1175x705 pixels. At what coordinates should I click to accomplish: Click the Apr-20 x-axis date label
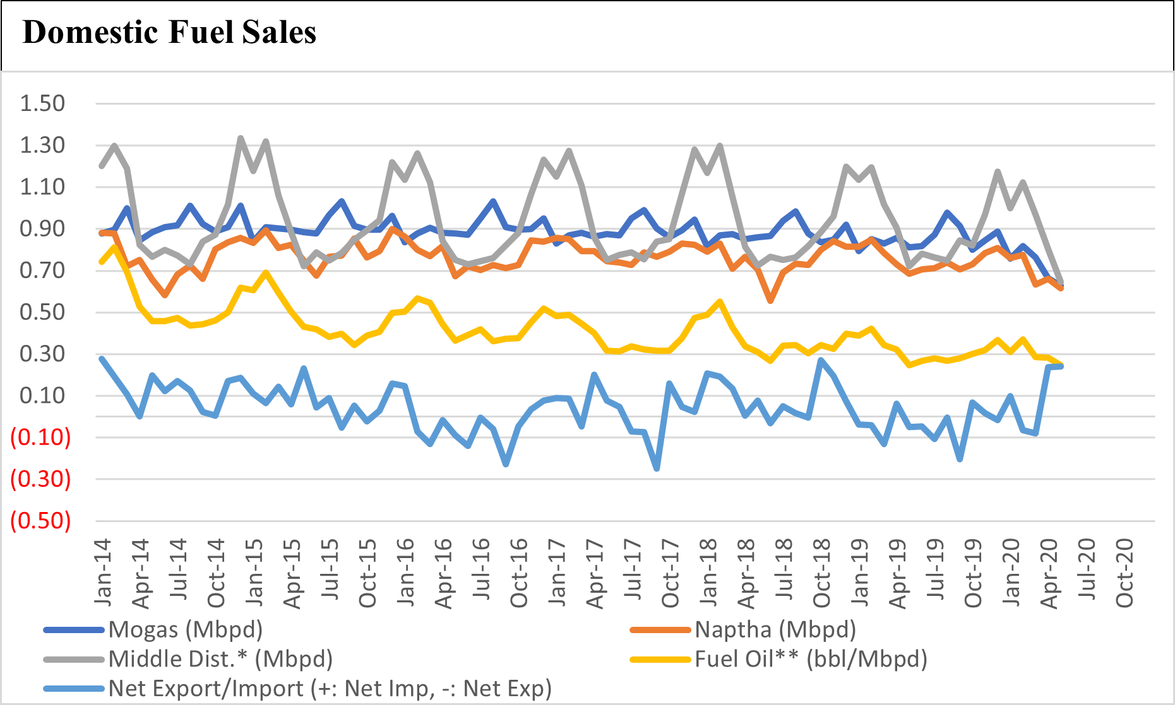click(x=1049, y=573)
